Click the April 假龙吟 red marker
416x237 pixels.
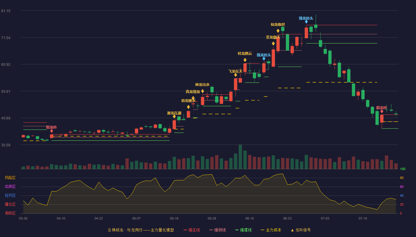(x=51, y=131)
